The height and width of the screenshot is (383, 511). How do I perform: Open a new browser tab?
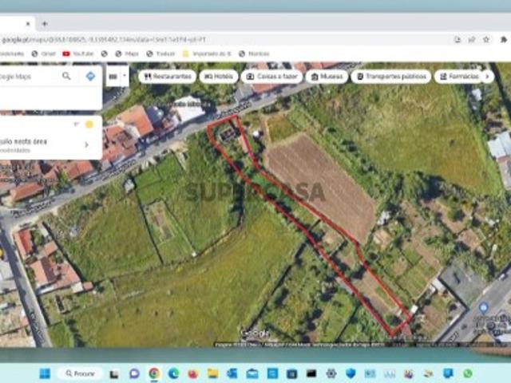45,24
